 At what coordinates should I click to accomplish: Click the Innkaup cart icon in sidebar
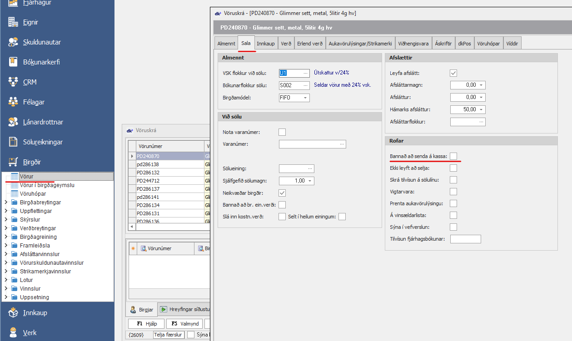pyautogui.click(x=13, y=313)
